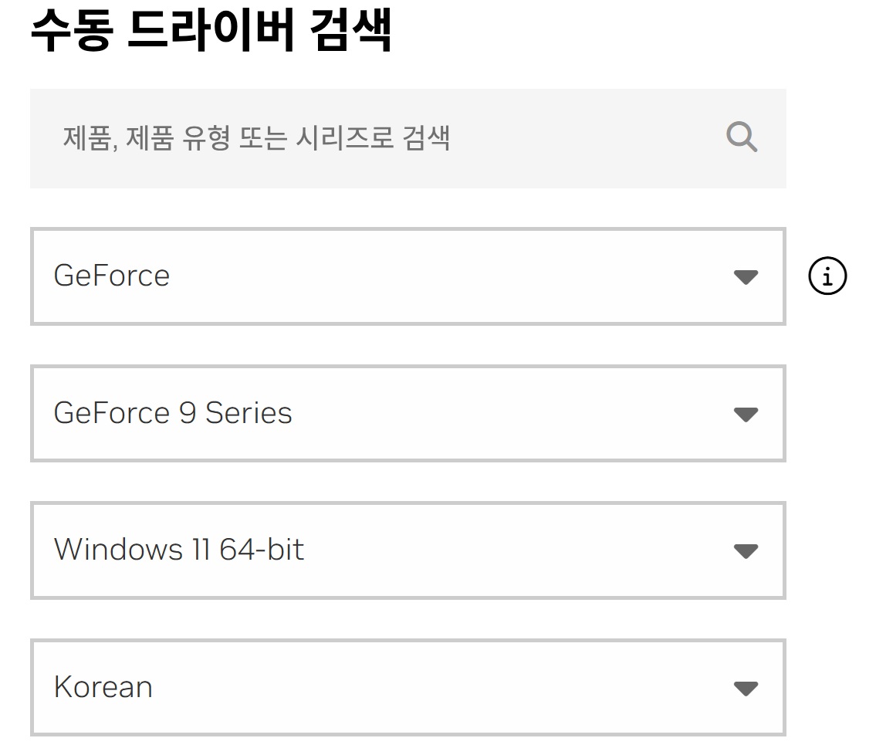886x755 pixels.
Task: Click empty middle area of Windows 11 box
Action: point(509,550)
